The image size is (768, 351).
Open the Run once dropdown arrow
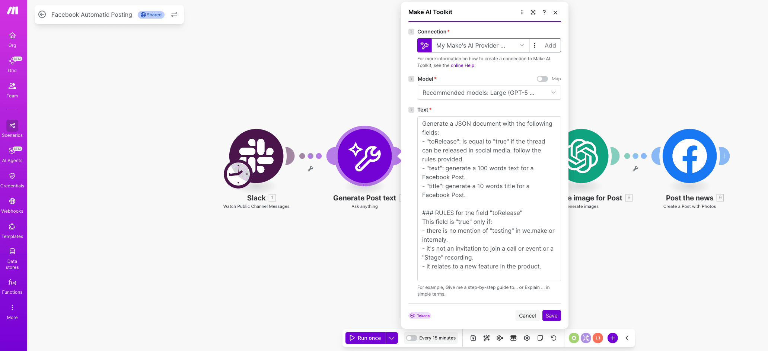pos(391,338)
